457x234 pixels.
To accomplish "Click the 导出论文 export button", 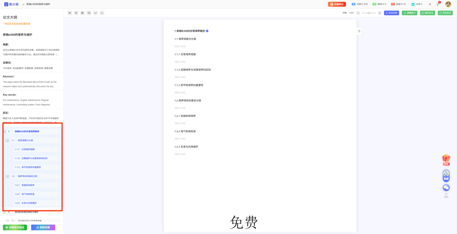I will point(445,13).
